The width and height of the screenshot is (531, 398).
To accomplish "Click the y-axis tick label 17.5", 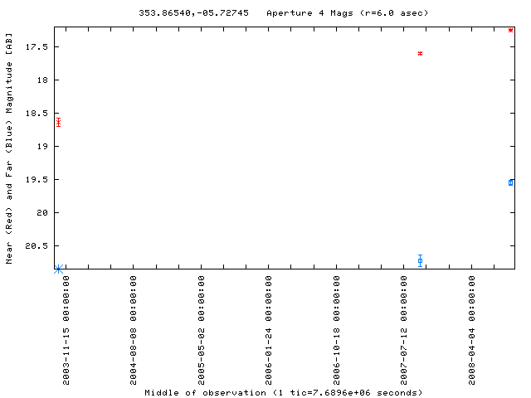I will coord(37,46).
